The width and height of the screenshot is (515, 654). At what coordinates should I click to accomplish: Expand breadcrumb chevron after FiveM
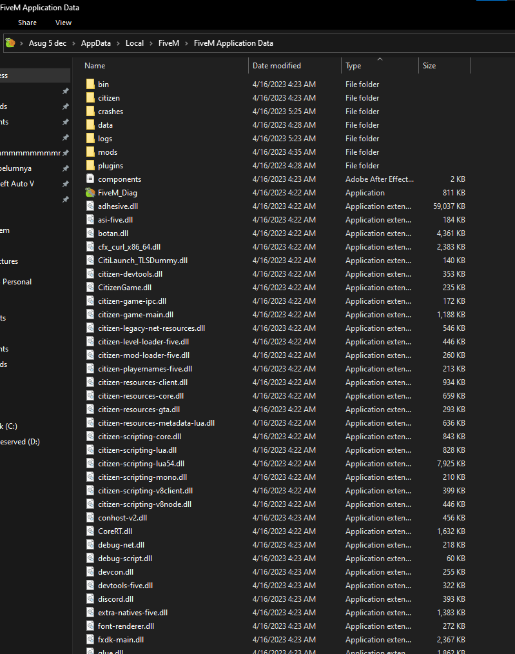pos(186,43)
